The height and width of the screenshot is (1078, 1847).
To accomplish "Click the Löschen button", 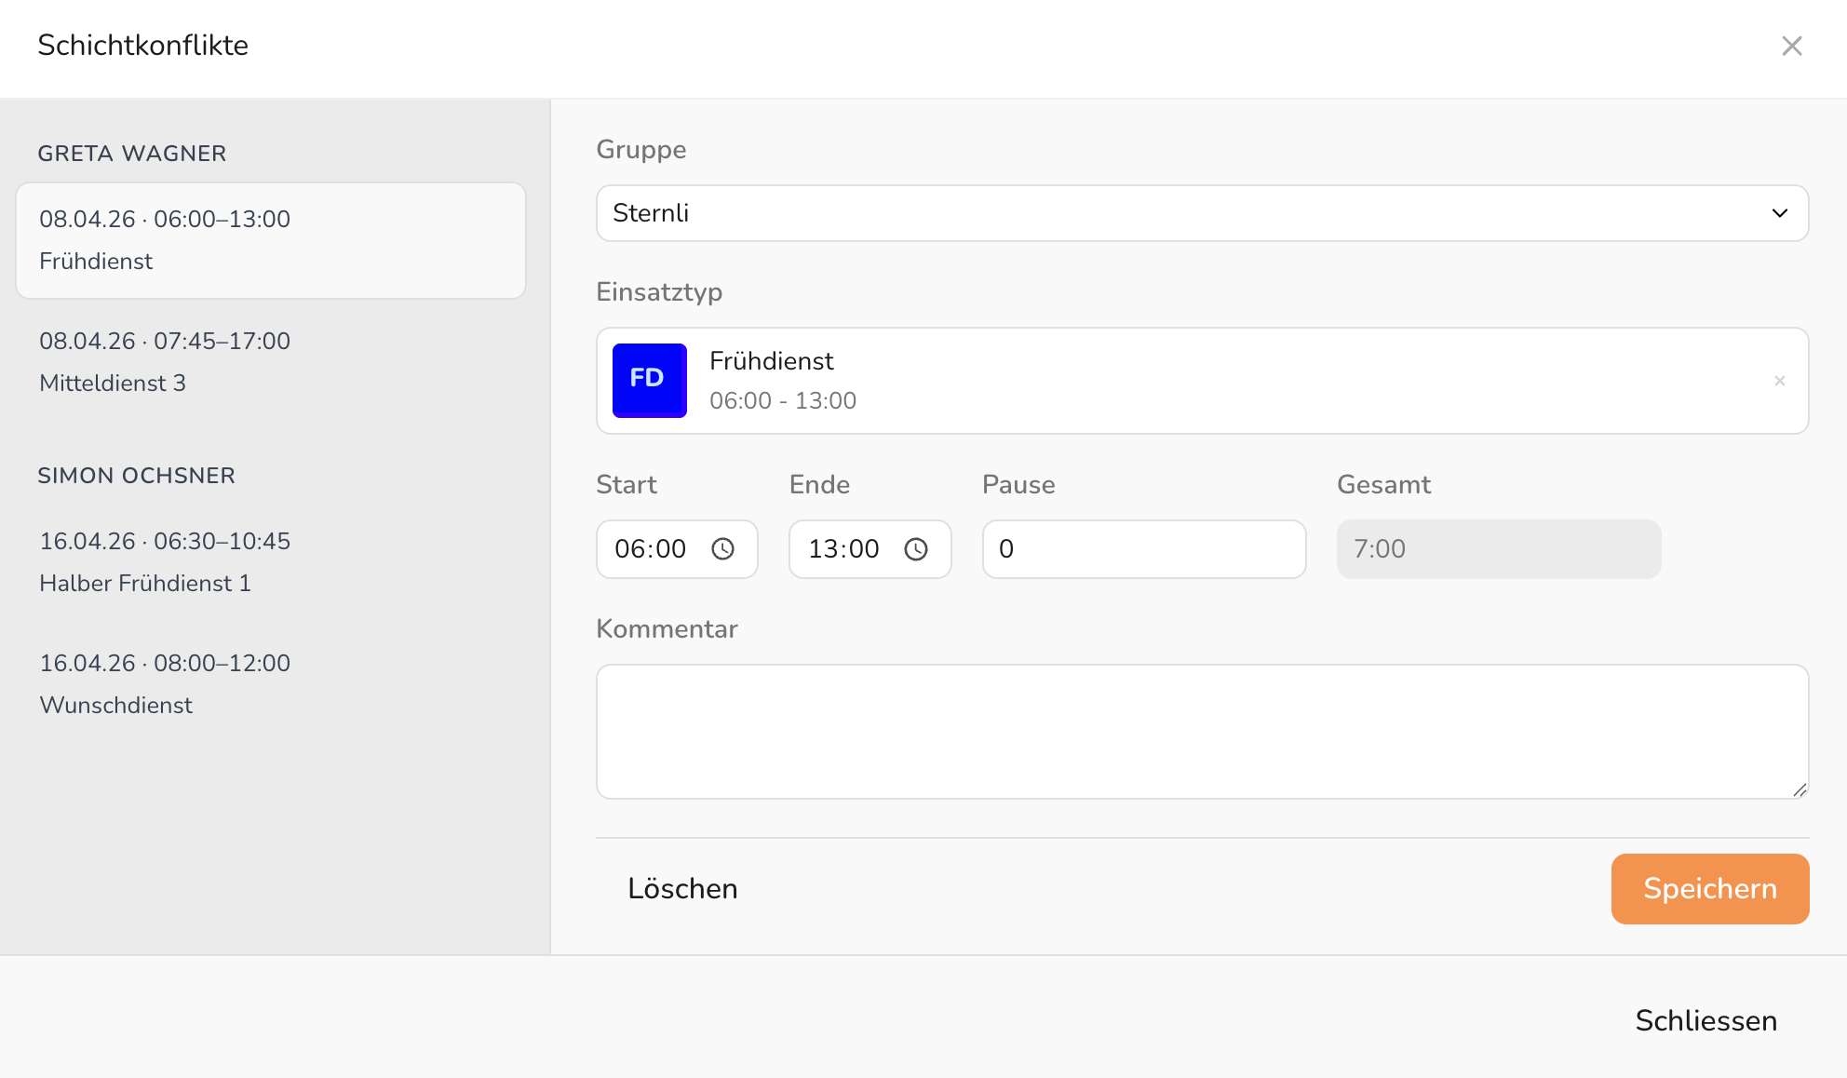I will pyautogui.click(x=682, y=888).
